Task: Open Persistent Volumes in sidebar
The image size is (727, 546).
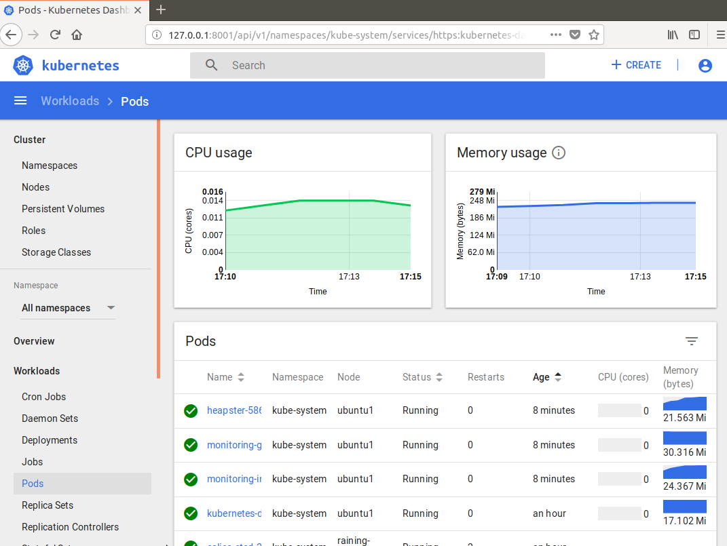Action: [63, 209]
